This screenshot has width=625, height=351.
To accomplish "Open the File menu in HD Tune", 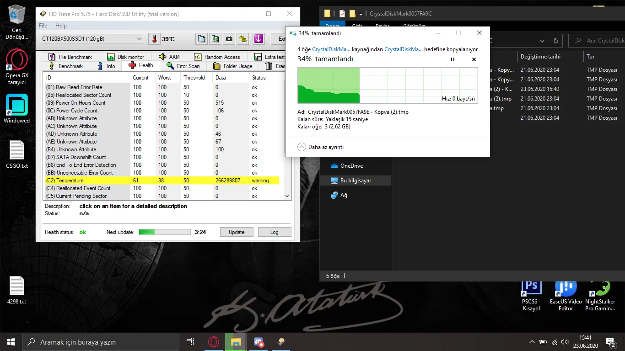I will point(43,26).
